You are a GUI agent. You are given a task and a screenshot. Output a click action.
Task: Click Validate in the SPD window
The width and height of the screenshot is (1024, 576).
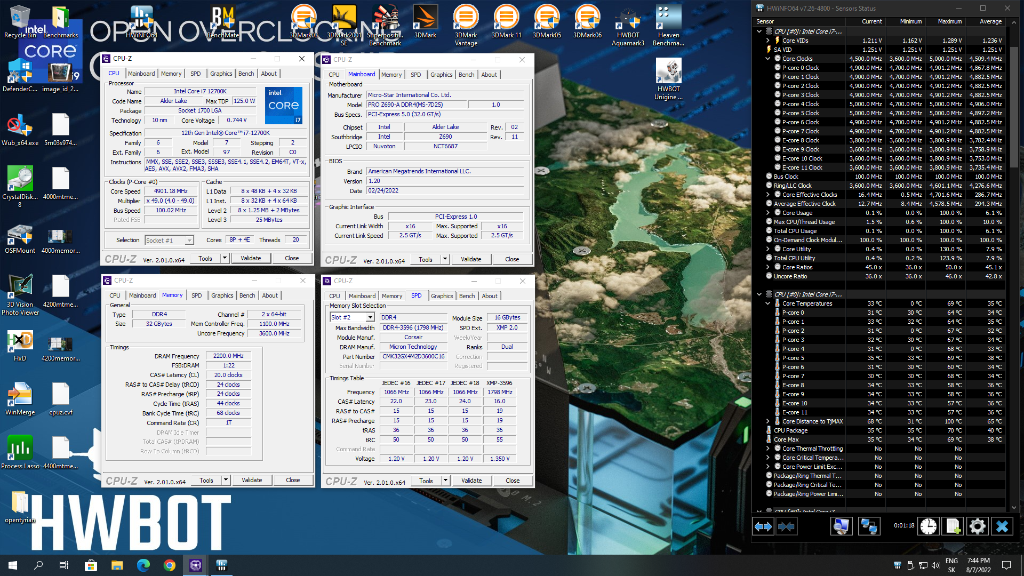(471, 481)
